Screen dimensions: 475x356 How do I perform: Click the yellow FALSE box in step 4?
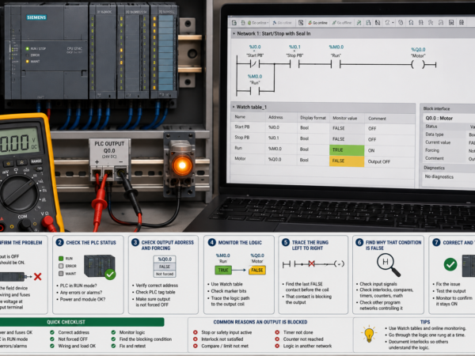[256, 270]
